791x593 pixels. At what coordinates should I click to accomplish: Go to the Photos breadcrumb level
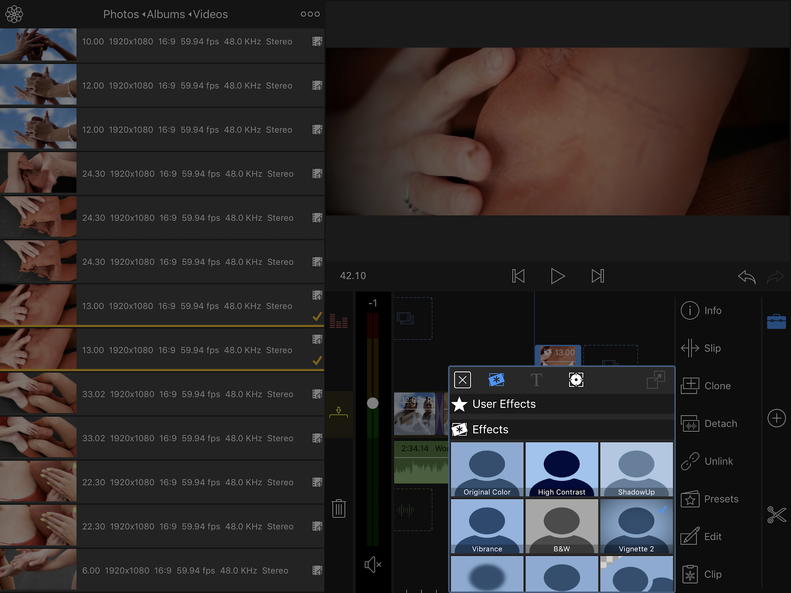tap(121, 14)
